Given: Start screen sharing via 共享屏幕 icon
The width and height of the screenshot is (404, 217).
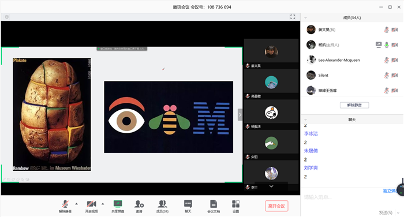Looking at the screenshot, I should click(x=118, y=206).
